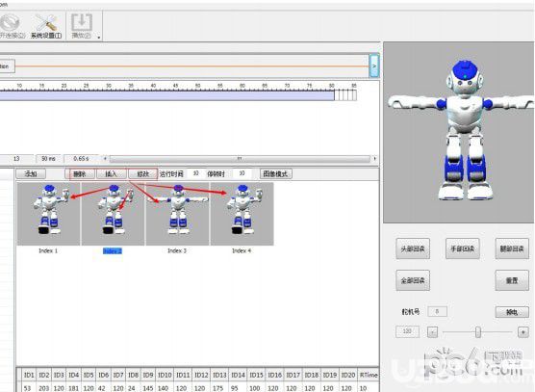Click the blue > button ending the action track
This screenshot has width=535, height=392.
374,65
